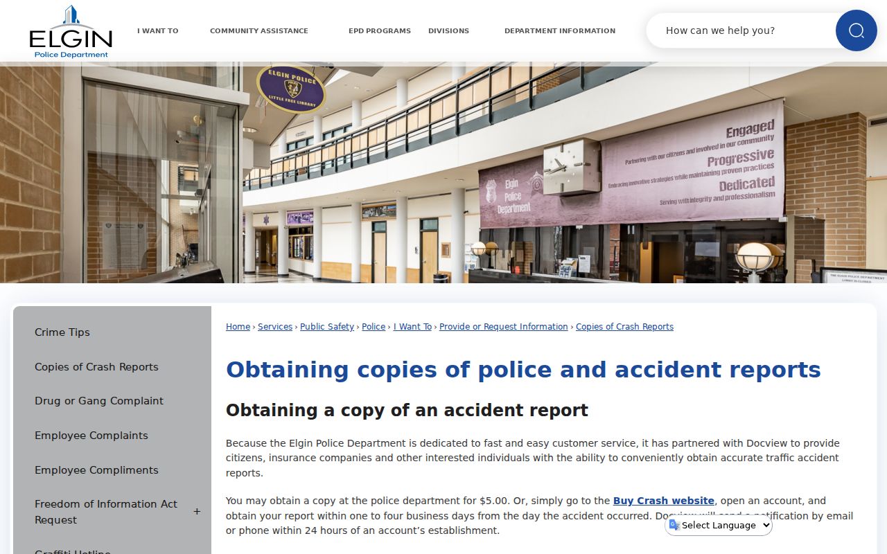
Task: Go to Provide or Request Information breadcrumb
Action: pyautogui.click(x=504, y=327)
